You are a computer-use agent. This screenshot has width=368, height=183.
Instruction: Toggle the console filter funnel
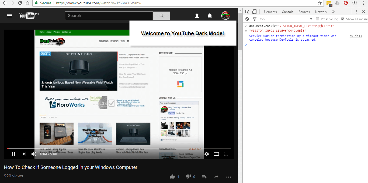pos(254,19)
